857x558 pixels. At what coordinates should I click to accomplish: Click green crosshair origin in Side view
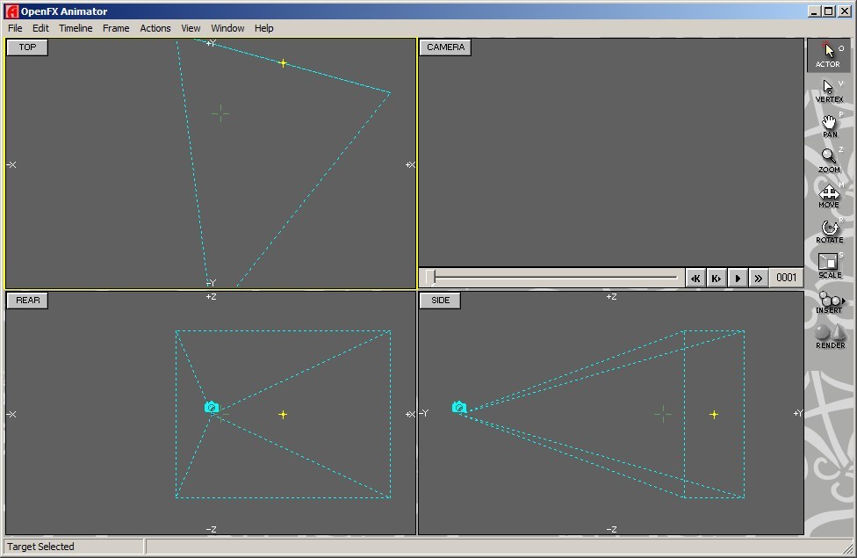[x=663, y=414]
